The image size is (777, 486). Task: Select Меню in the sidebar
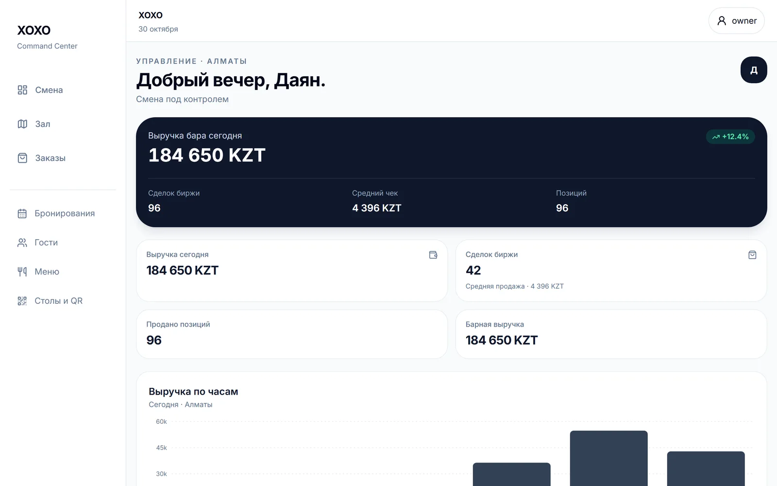pos(63,272)
